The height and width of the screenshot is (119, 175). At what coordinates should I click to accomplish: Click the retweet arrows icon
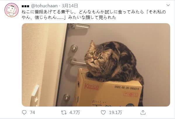point(64,113)
